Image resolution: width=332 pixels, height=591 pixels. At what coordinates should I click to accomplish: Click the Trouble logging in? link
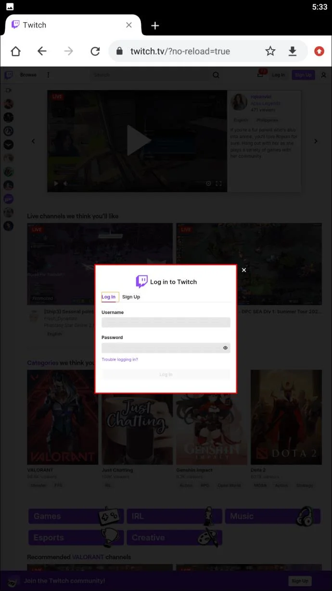120,360
